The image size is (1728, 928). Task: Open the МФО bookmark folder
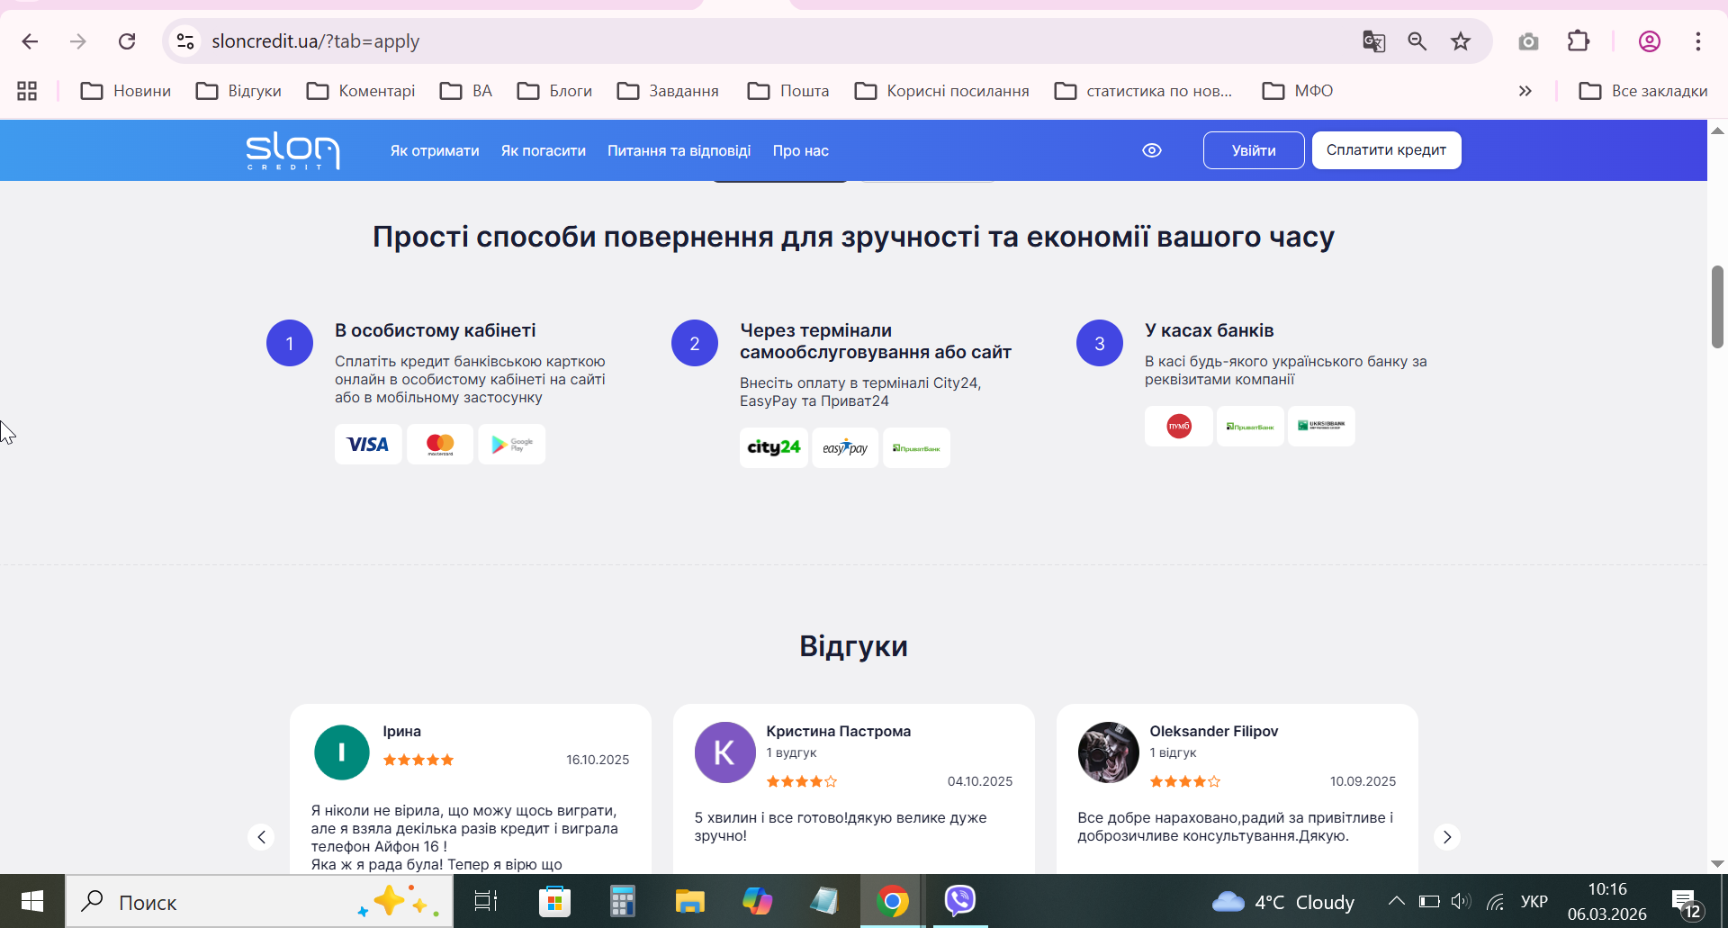click(x=1298, y=91)
